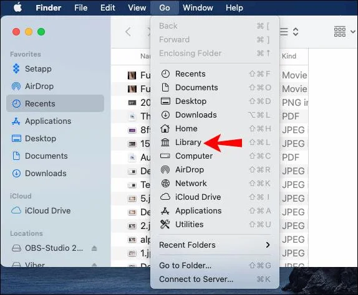Click the Applications icon in the sidebar
358x295 pixels.
(x=16, y=121)
